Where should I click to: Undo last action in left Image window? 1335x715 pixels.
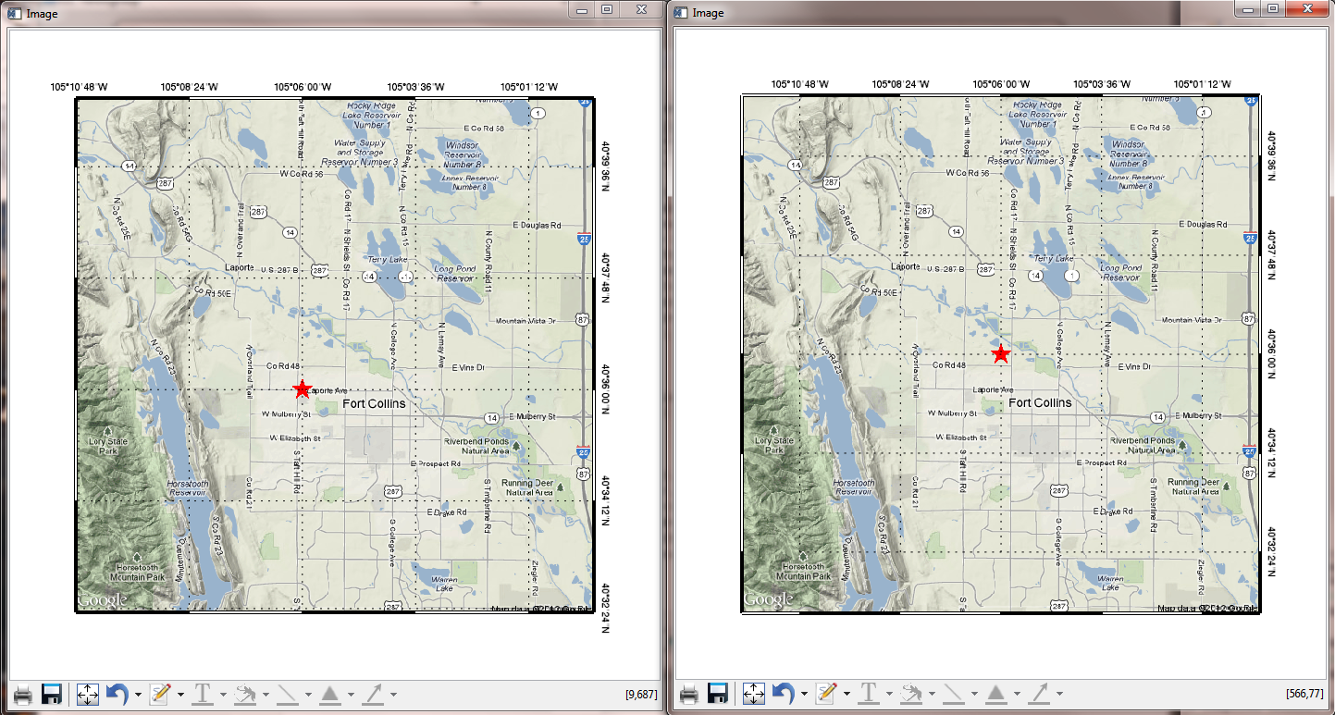click(117, 694)
